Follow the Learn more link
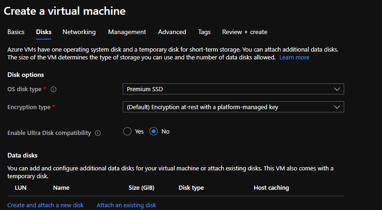 tap(294, 58)
